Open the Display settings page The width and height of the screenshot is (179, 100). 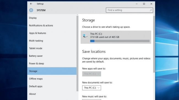(x=52, y=18)
